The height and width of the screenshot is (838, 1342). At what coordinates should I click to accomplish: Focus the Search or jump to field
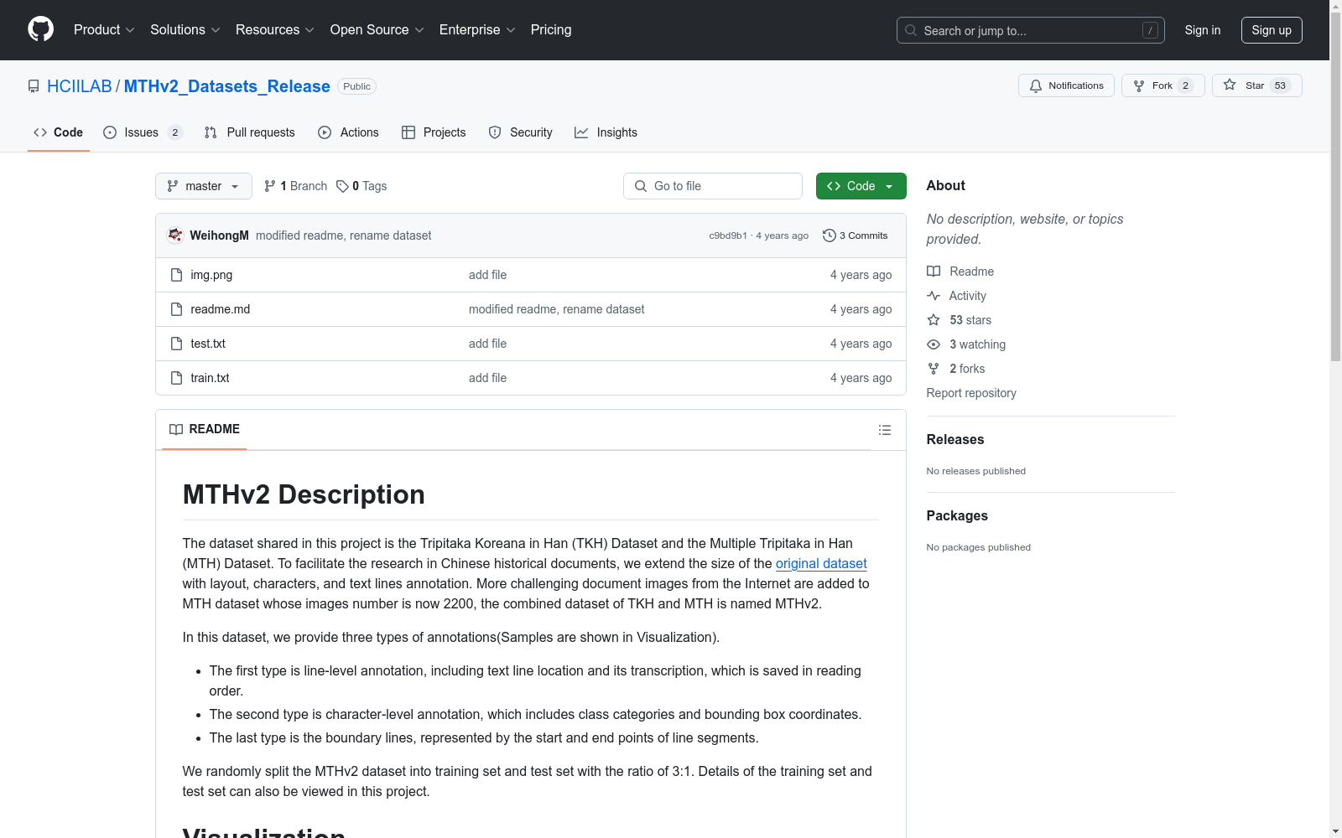[1031, 30]
